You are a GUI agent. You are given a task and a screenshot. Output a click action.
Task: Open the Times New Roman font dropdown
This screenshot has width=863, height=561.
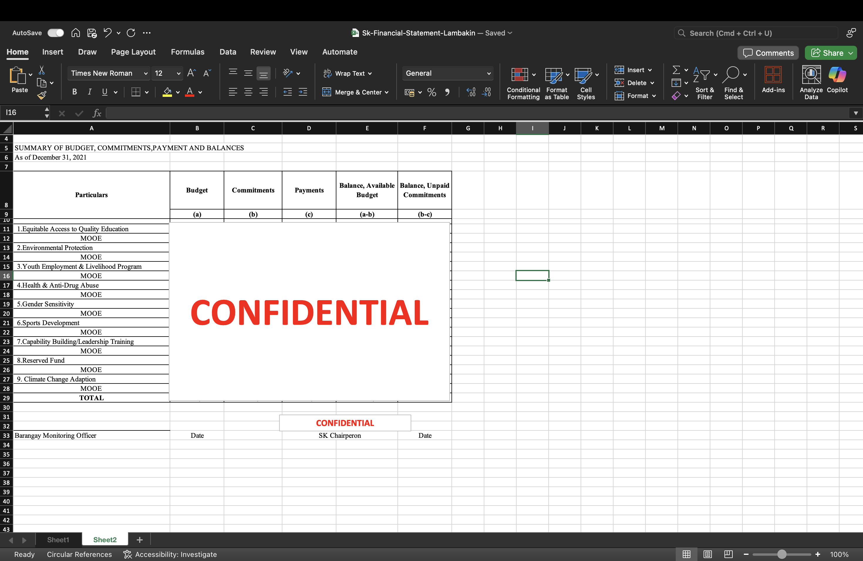145,74
